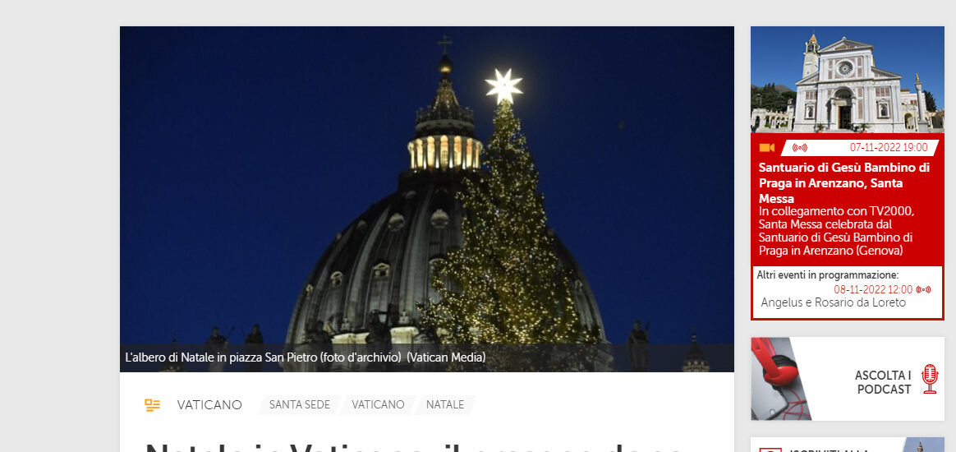Click the red microphone podcast icon
The height and width of the screenshot is (452, 956).
point(930,379)
